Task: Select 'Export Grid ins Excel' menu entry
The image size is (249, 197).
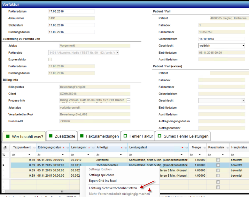Action: coord(103,181)
